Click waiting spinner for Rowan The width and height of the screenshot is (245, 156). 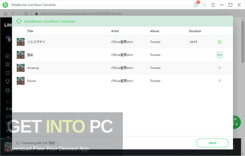point(219,81)
